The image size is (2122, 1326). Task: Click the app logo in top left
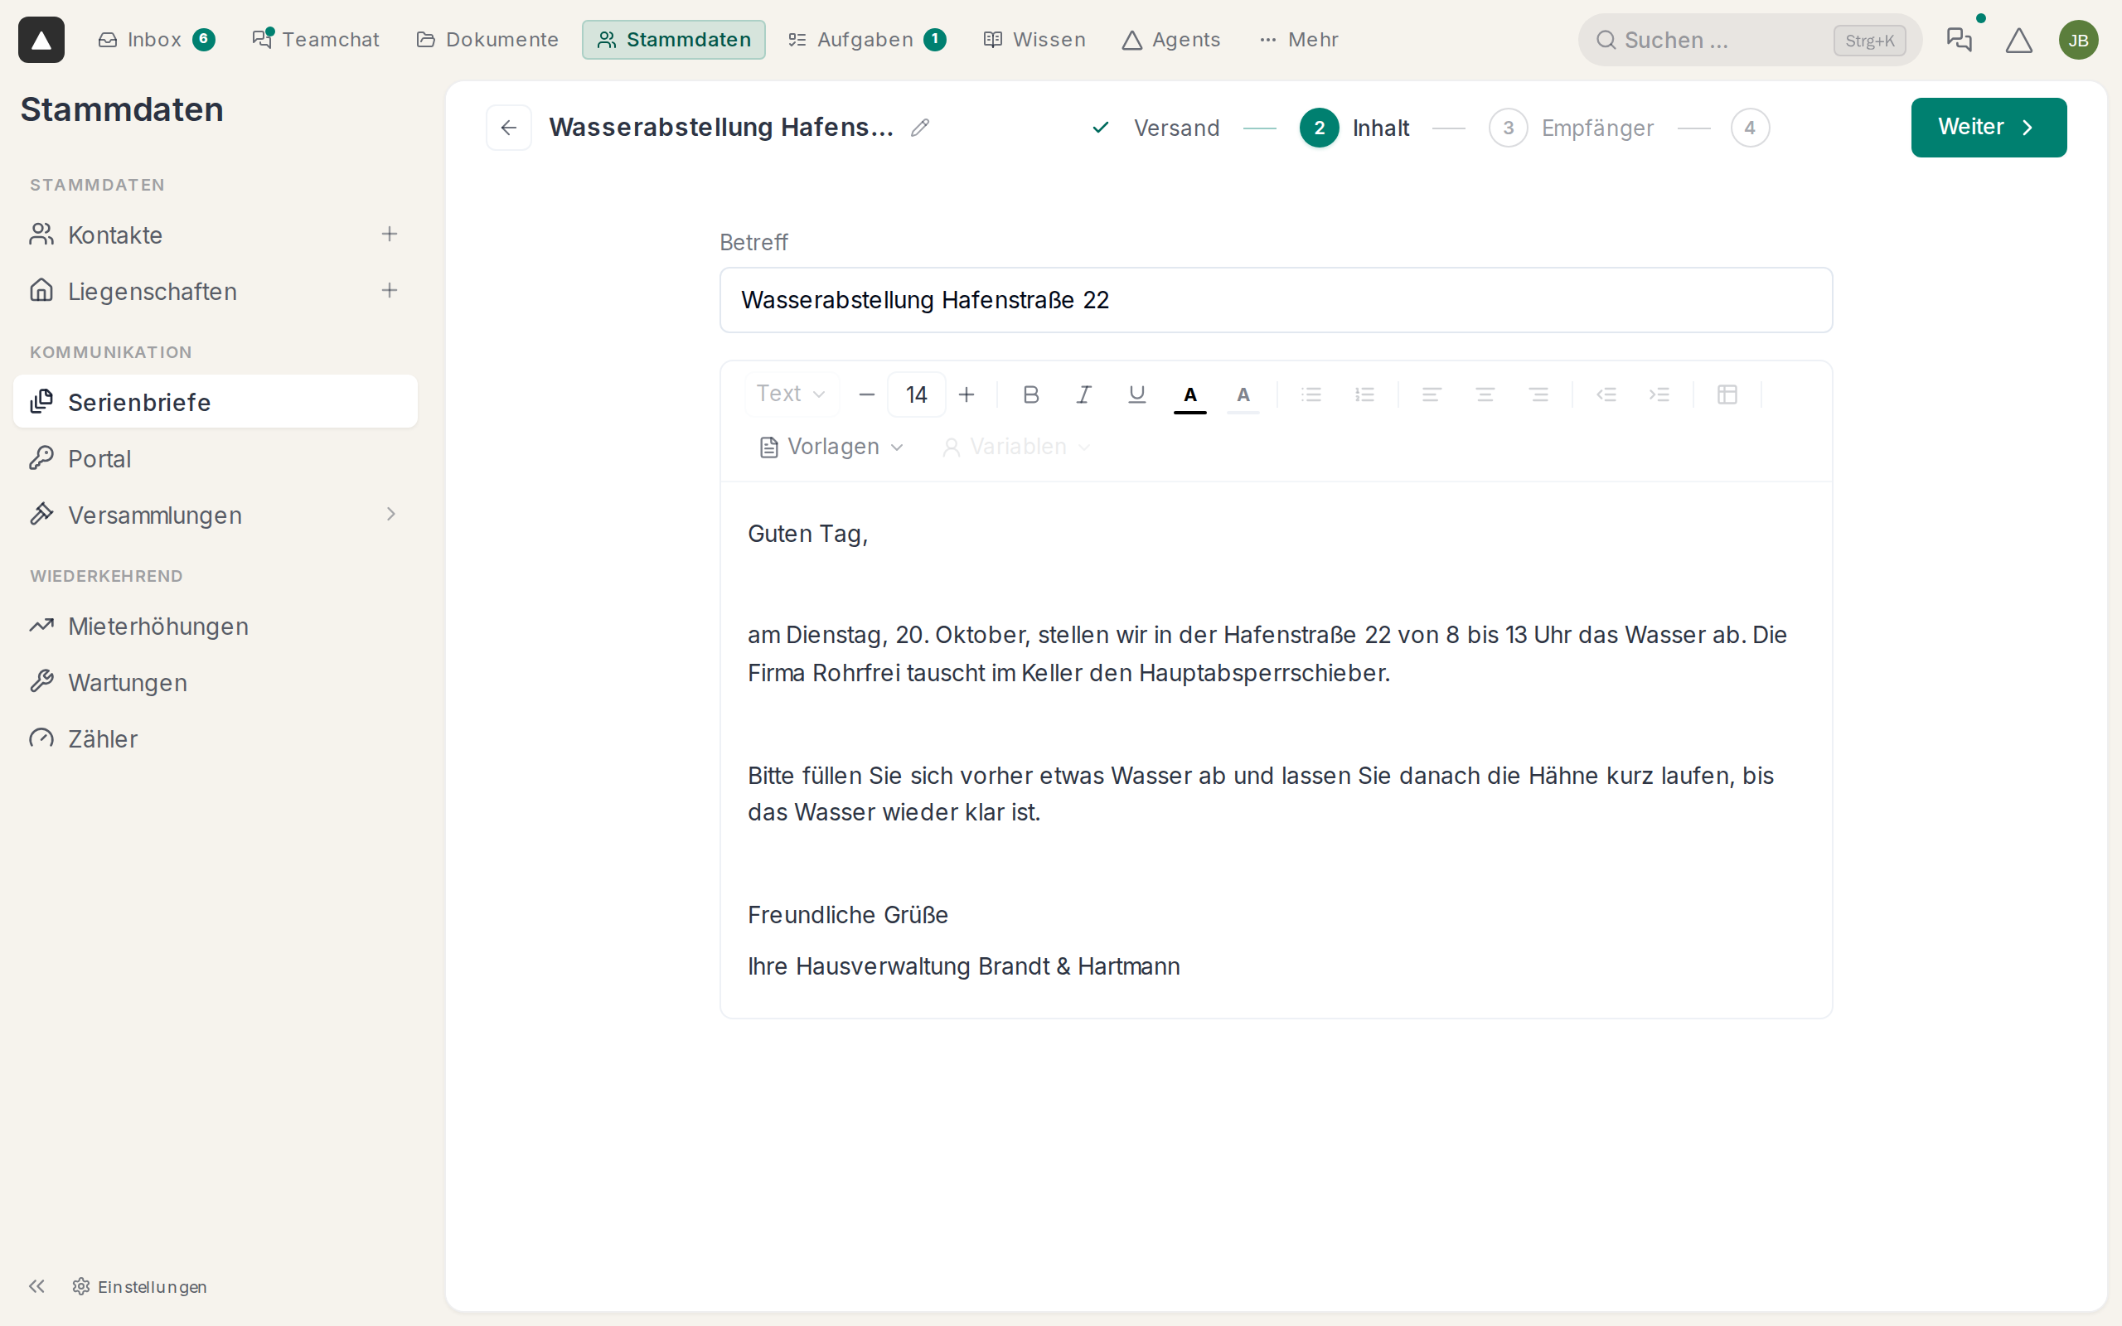(x=41, y=40)
